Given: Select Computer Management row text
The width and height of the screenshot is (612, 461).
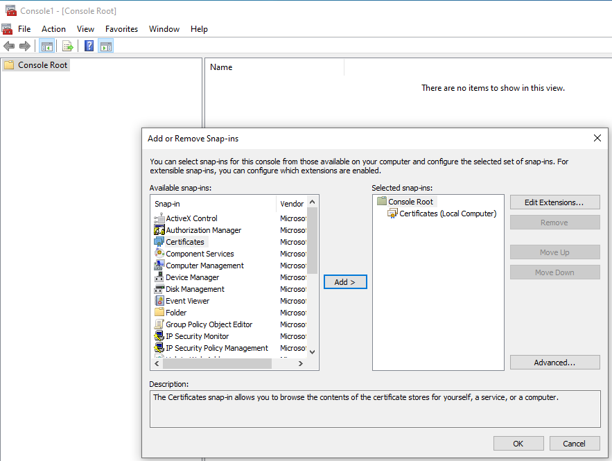Looking at the screenshot, I should (x=204, y=266).
